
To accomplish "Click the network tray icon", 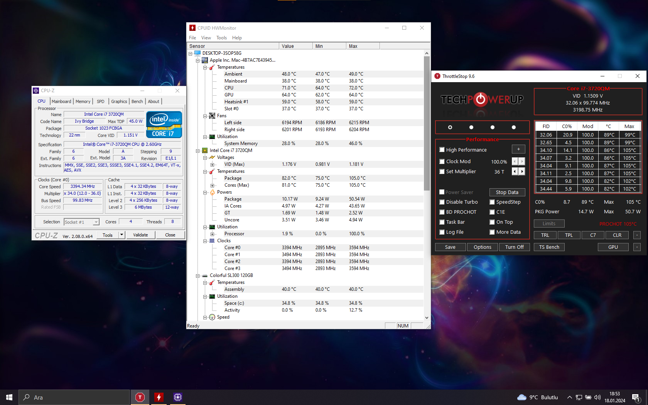I will (579, 397).
